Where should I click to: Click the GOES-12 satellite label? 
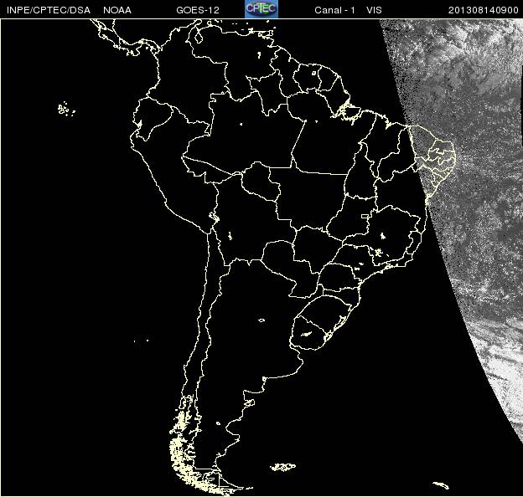pos(198,10)
